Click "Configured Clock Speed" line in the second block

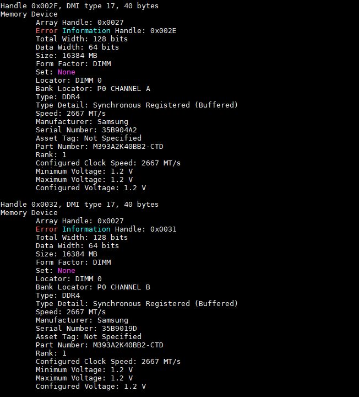108,362
